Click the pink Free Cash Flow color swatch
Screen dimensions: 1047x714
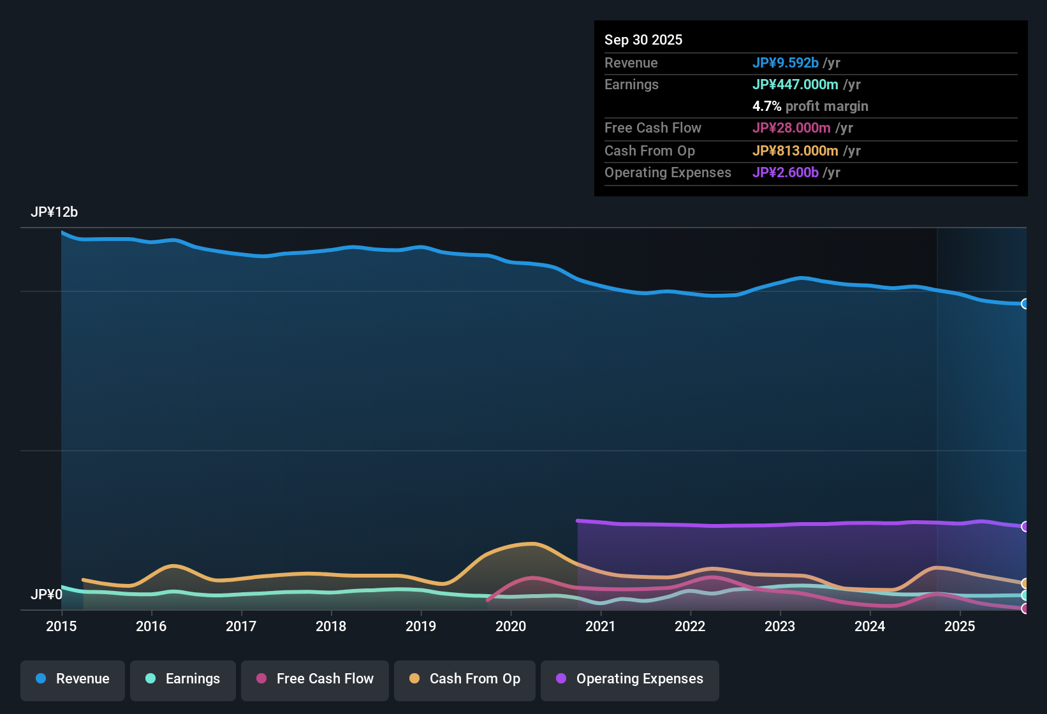pyautogui.click(x=261, y=679)
